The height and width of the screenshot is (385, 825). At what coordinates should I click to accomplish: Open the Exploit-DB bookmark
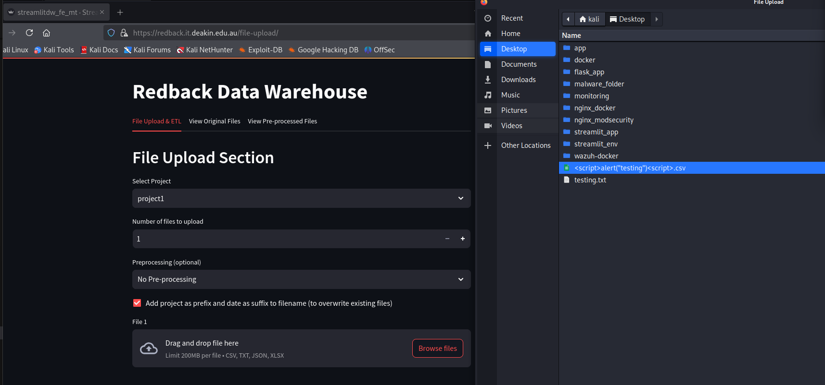point(260,50)
